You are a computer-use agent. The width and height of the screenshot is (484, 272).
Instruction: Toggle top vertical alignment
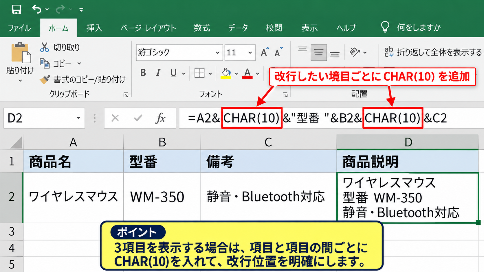click(302, 49)
